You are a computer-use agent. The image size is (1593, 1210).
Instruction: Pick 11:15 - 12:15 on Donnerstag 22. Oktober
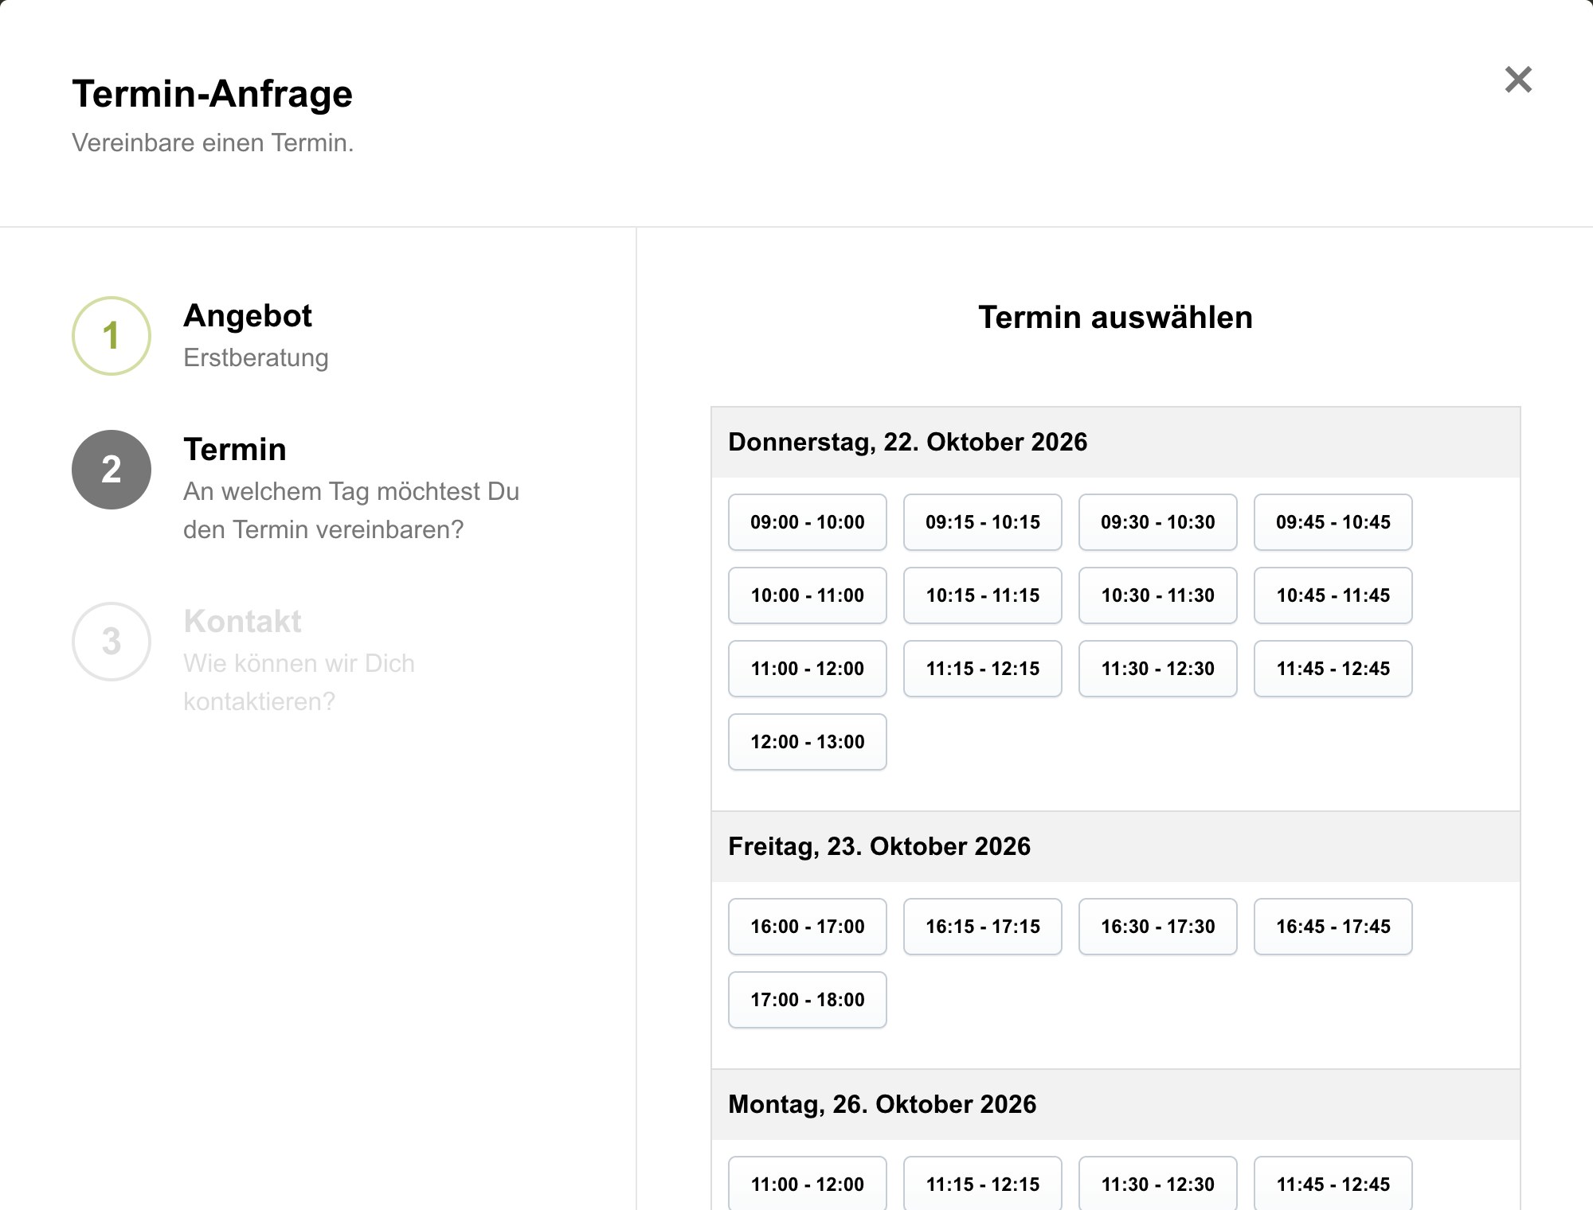pos(983,669)
